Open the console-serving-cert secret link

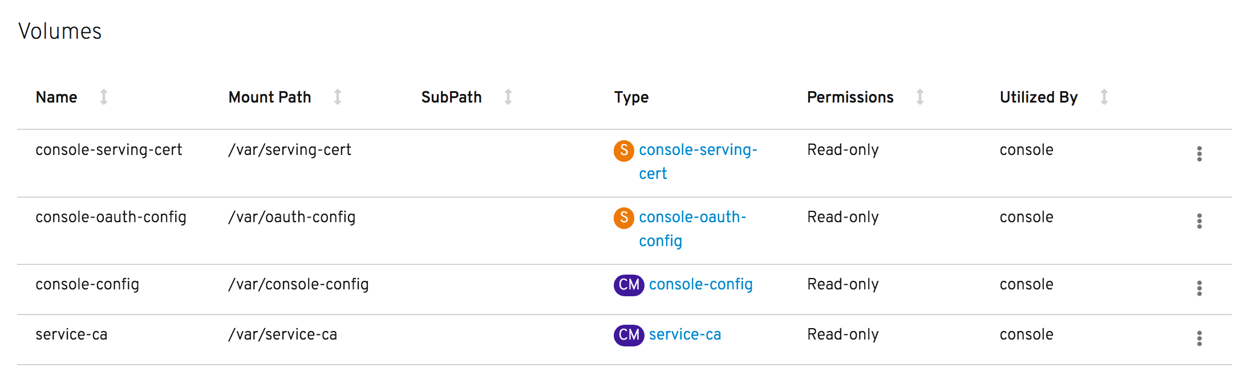tap(698, 150)
